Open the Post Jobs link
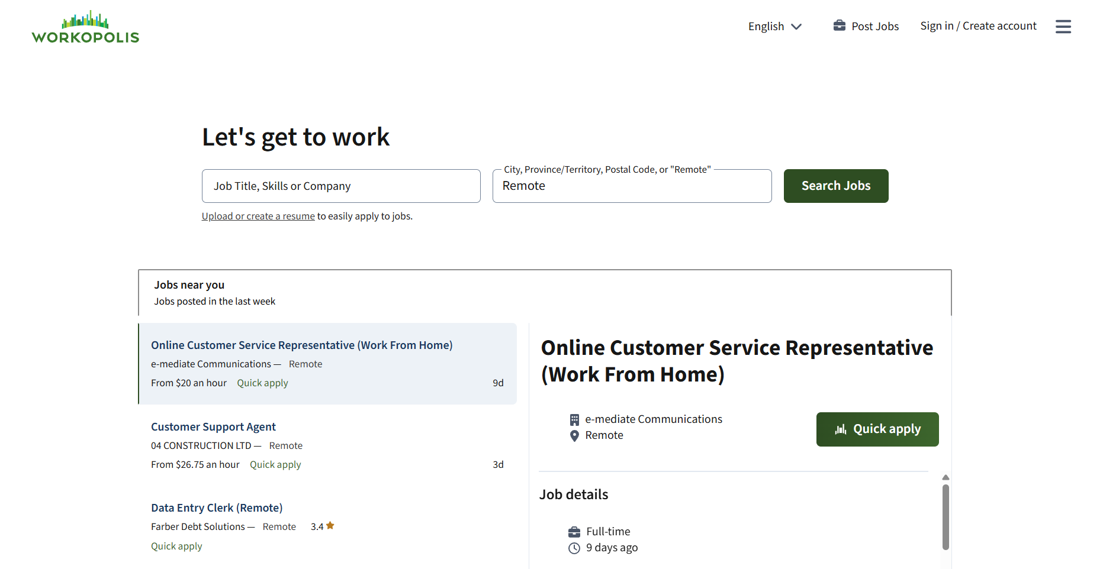Screen dimensions: 1103x569 coord(874,26)
